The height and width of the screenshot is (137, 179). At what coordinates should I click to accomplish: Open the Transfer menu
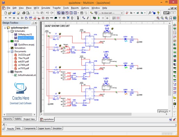pyautogui.click(x=57, y=8)
